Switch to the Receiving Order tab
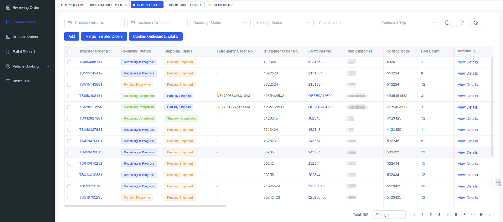Screen dimensions: 503x222 point(72,5)
